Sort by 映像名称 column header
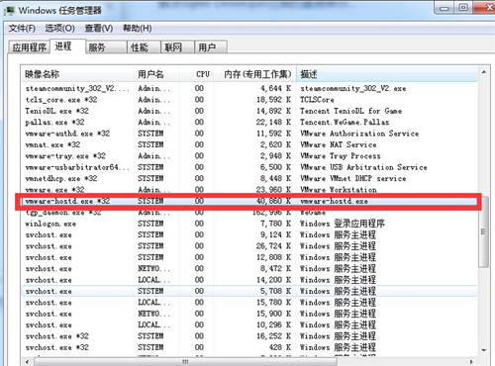This screenshot has height=366, width=495. click(x=77, y=74)
